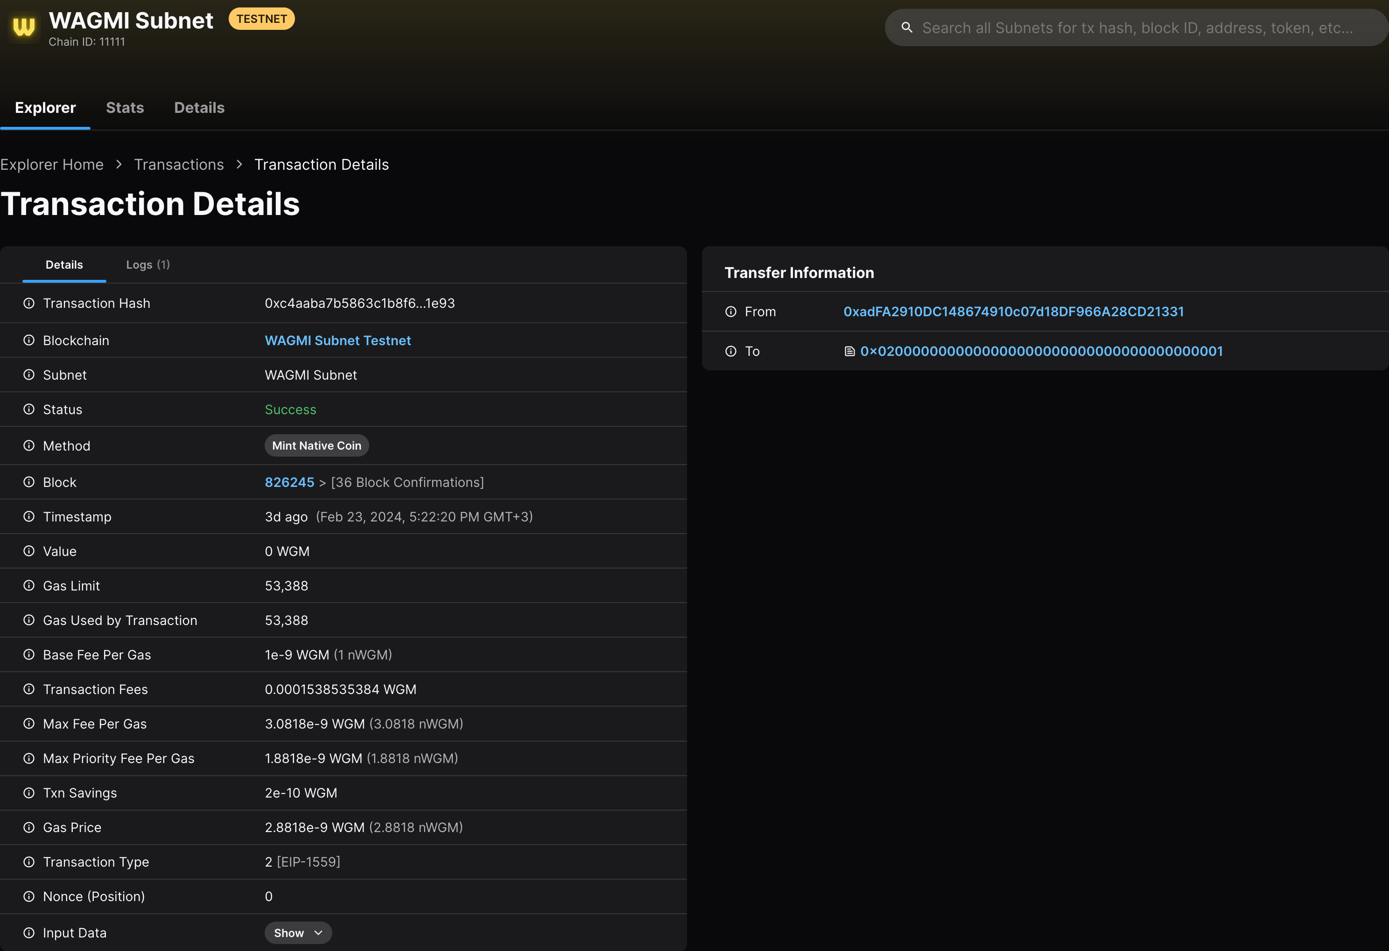Click chevron after Explorer Home breadcrumb

(x=119, y=164)
